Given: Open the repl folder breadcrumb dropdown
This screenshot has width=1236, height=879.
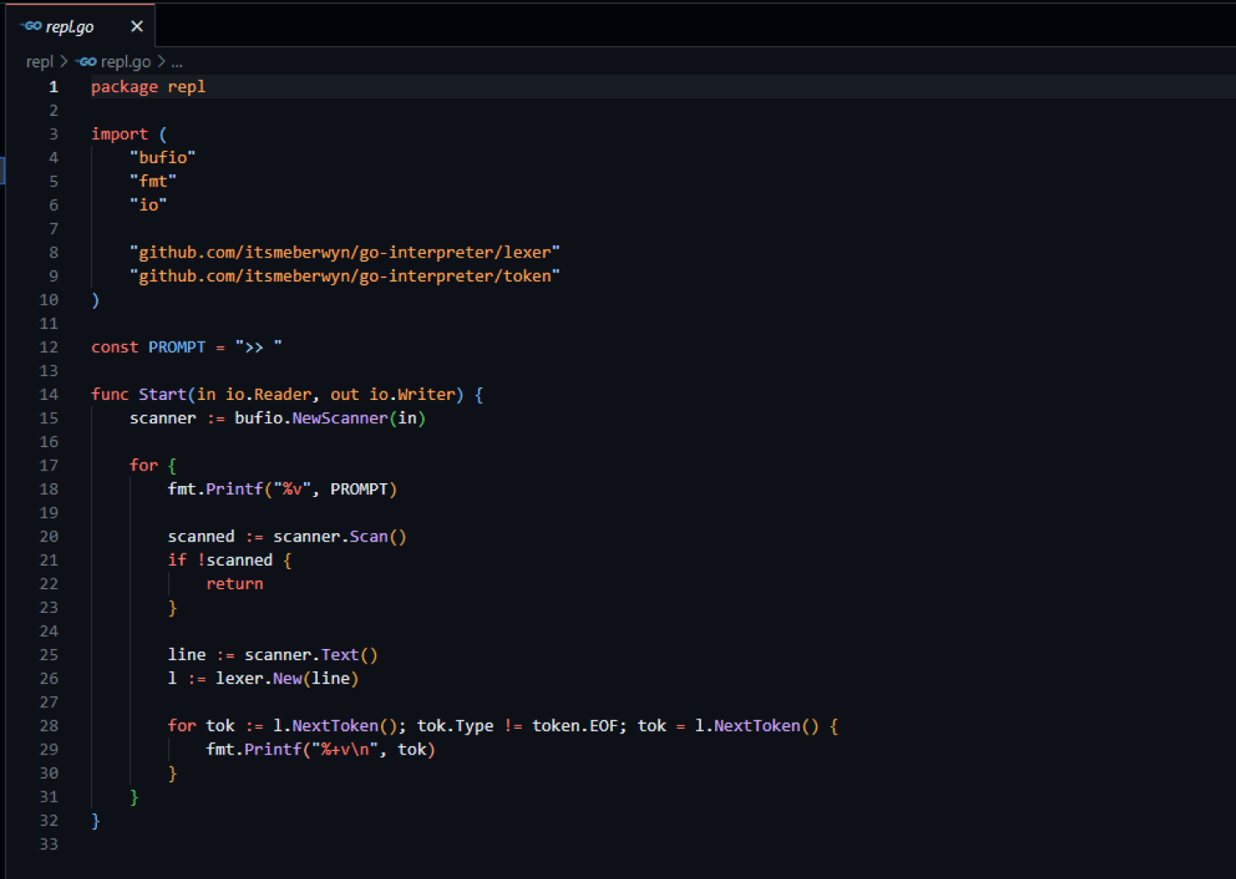Looking at the screenshot, I should pyautogui.click(x=39, y=61).
